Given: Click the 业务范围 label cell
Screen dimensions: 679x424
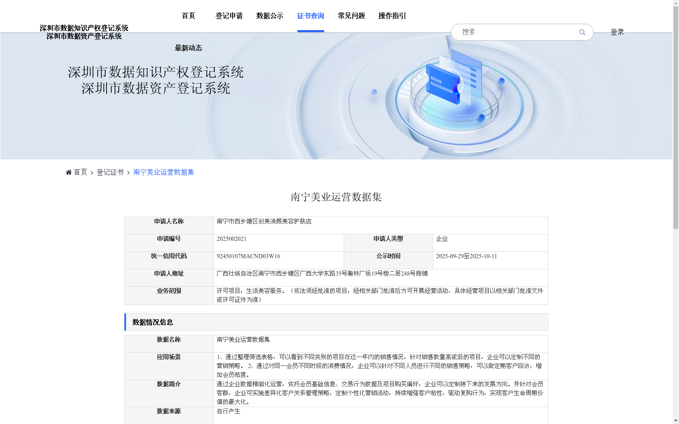Looking at the screenshot, I should click(x=169, y=296).
